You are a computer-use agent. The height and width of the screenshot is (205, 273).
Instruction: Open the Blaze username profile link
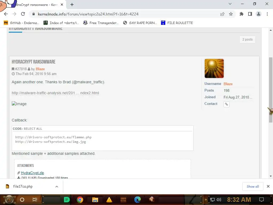pos(228,84)
